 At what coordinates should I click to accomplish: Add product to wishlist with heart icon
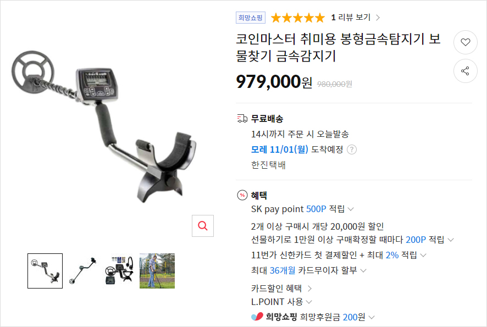tap(465, 42)
